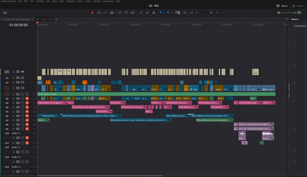Click the timecode display 01:00:00:00
The image size is (307, 177).
18,25
